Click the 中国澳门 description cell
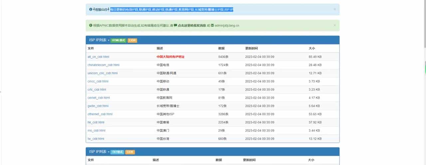The height and width of the screenshot is (165, 426). [163, 131]
